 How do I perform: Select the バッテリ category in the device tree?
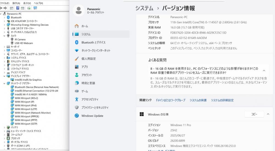[x=14, y=127]
